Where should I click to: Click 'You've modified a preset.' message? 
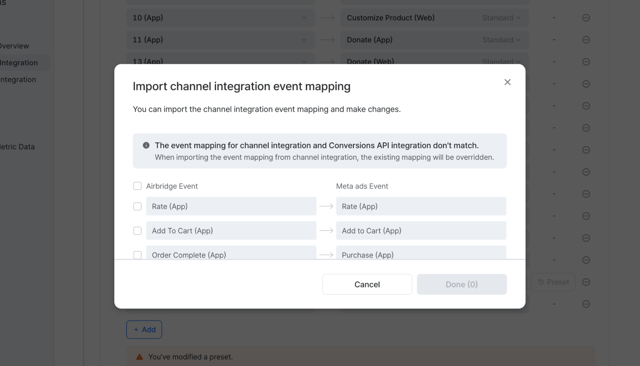tap(191, 357)
